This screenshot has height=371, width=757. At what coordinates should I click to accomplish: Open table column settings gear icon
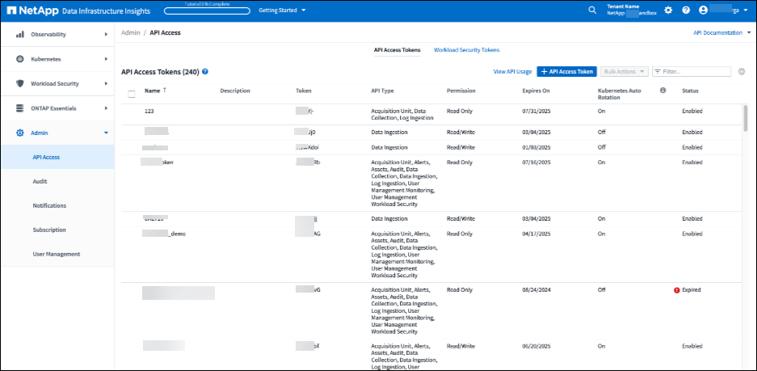pyautogui.click(x=742, y=72)
